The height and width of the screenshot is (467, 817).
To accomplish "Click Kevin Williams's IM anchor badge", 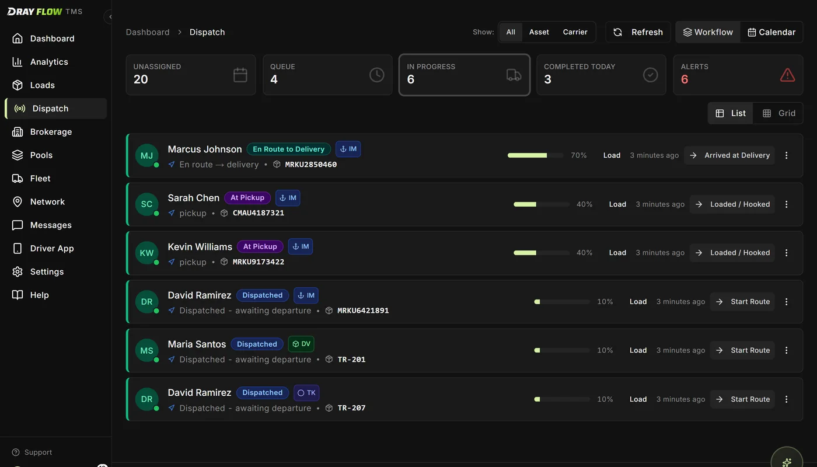I will tap(301, 246).
